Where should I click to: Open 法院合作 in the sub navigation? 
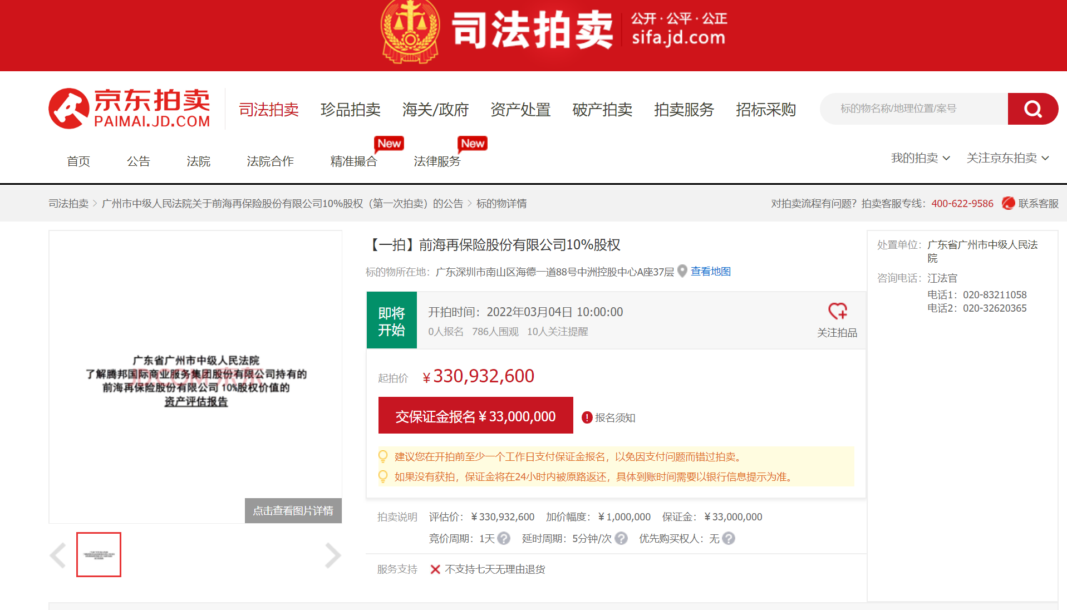click(x=271, y=161)
